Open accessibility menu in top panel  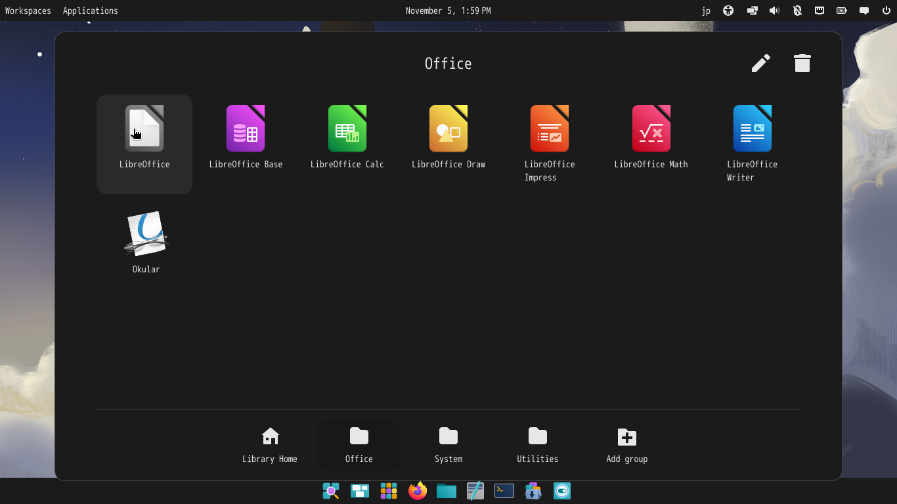pos(728,10)
